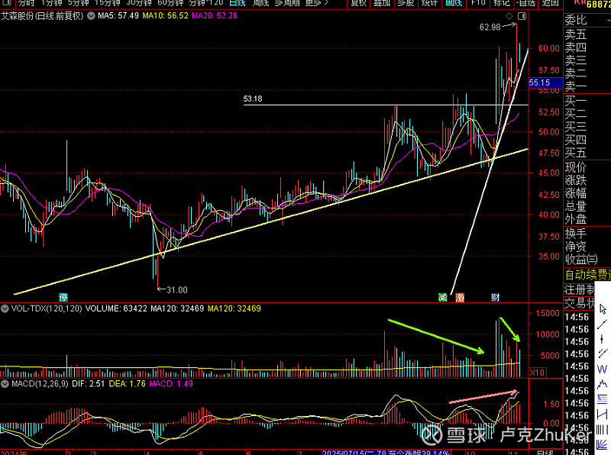
Task: Select the Gann fan lines tool
Action: tap(603, 444)
